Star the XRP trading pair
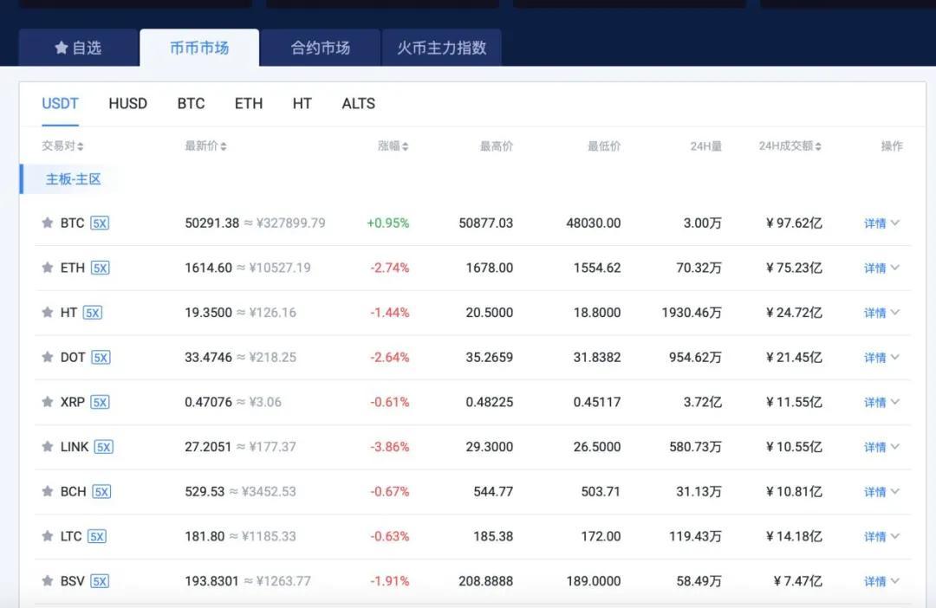 click(x=48, y=402)
